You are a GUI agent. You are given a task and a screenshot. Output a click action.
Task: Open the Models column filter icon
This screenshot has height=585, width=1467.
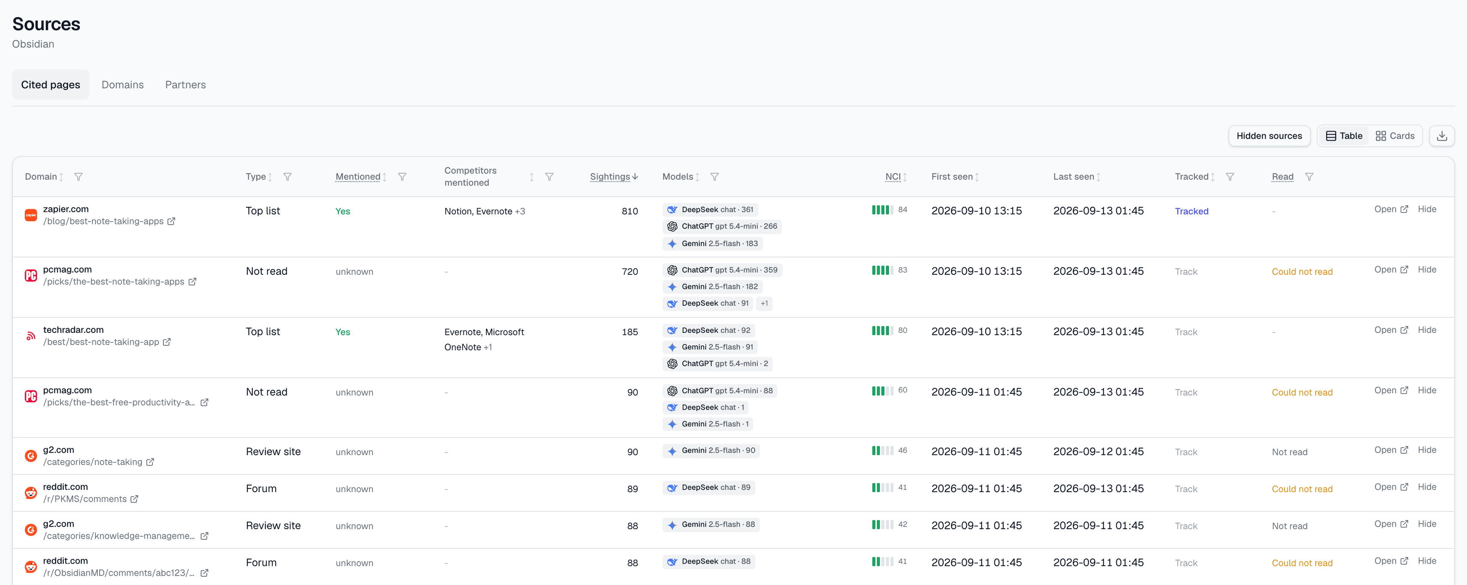click(x=715, y=177)
